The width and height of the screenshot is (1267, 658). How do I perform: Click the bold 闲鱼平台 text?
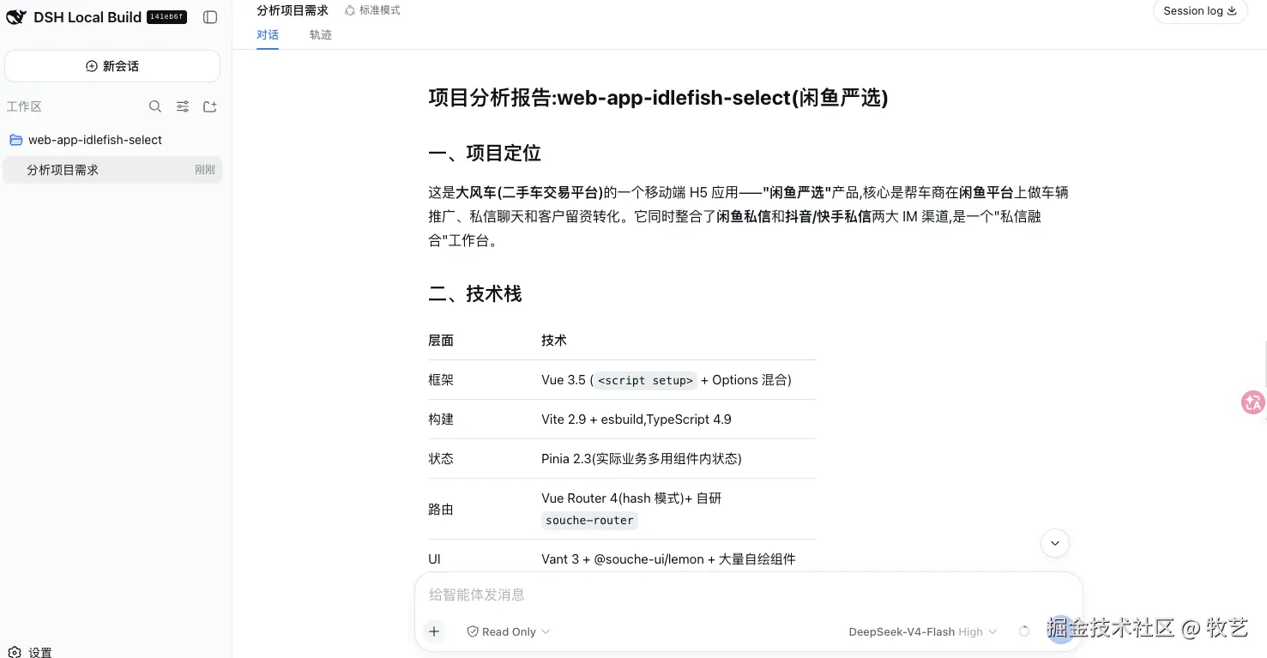coord(987,192)
